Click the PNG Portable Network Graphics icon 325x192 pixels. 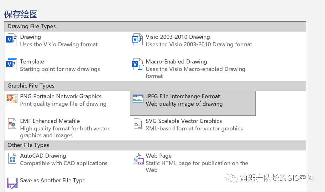12,99
